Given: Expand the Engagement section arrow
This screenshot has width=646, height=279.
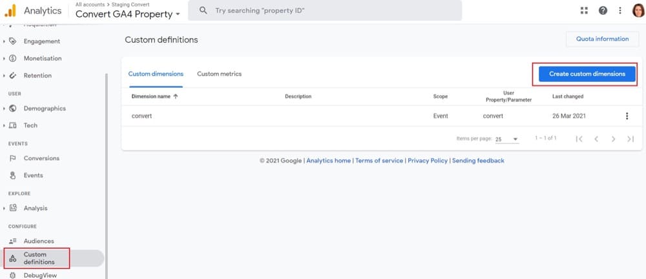Looking at the screenshot, I should [x=5, y=41].
